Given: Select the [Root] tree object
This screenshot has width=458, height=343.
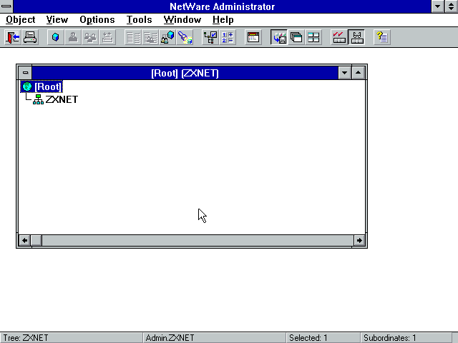Looking at the screenshot, I should 42,86.
